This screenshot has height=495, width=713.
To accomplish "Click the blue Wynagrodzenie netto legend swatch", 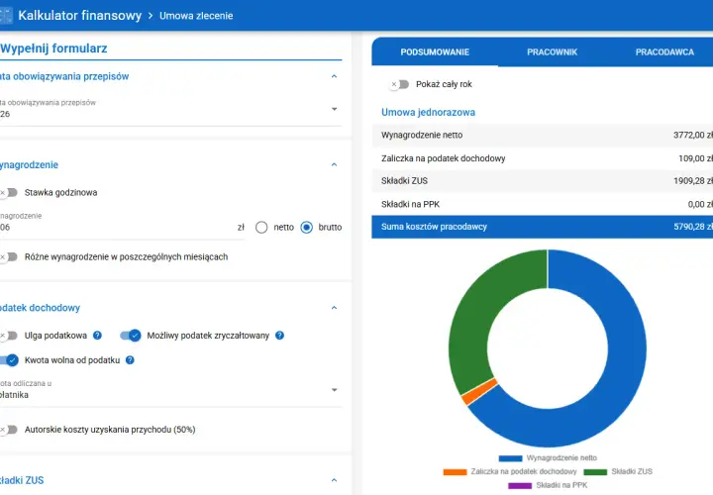I will click(510, 458).
